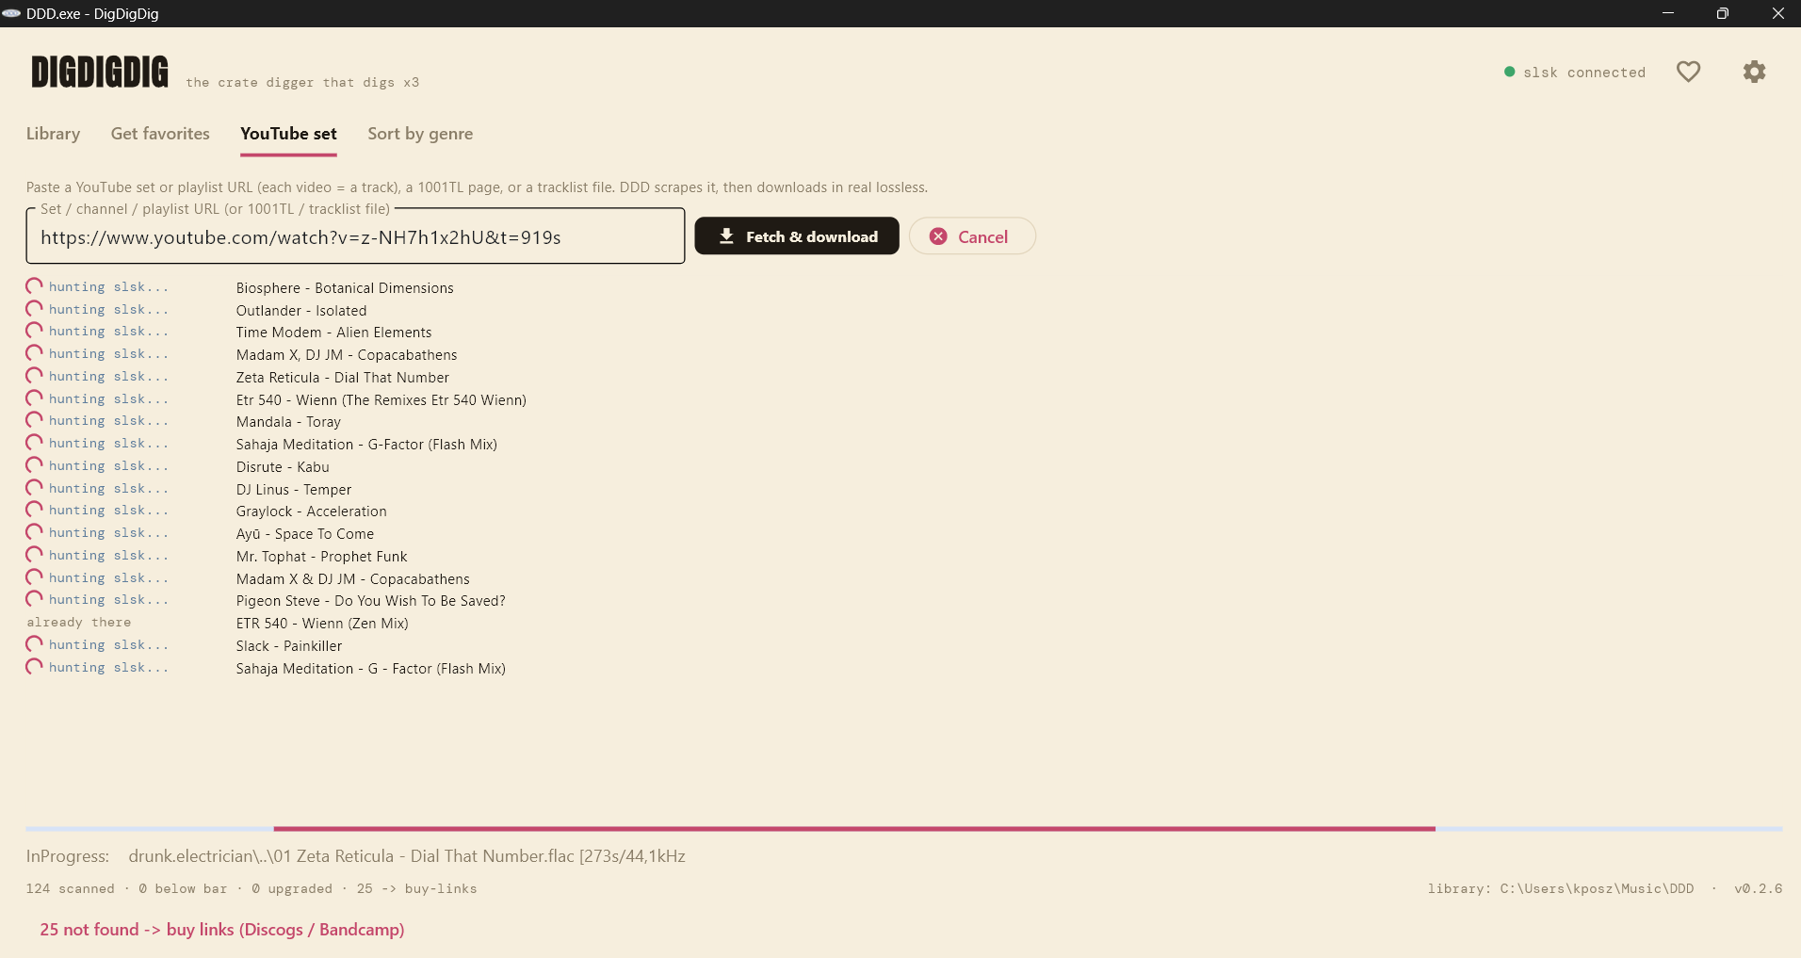Click the download progress bar
The height and width of the screenshot is (958, 1801).
(904, 829)
